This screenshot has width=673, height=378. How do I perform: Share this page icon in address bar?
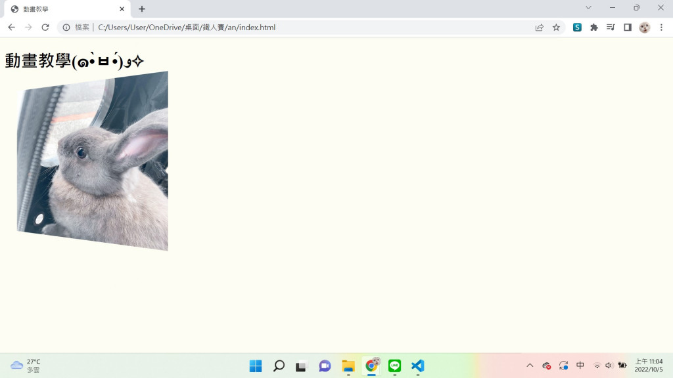coord(540,28)
